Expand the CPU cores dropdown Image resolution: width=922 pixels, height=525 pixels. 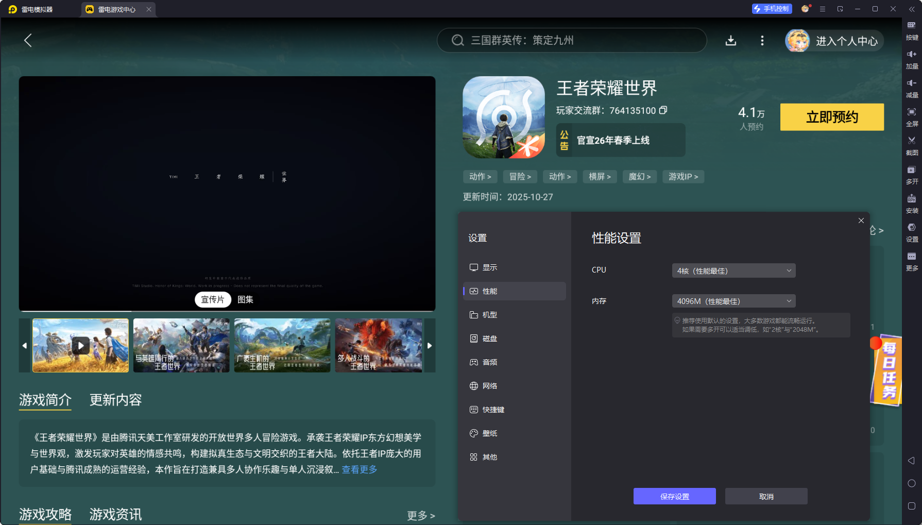pos(733,271)
